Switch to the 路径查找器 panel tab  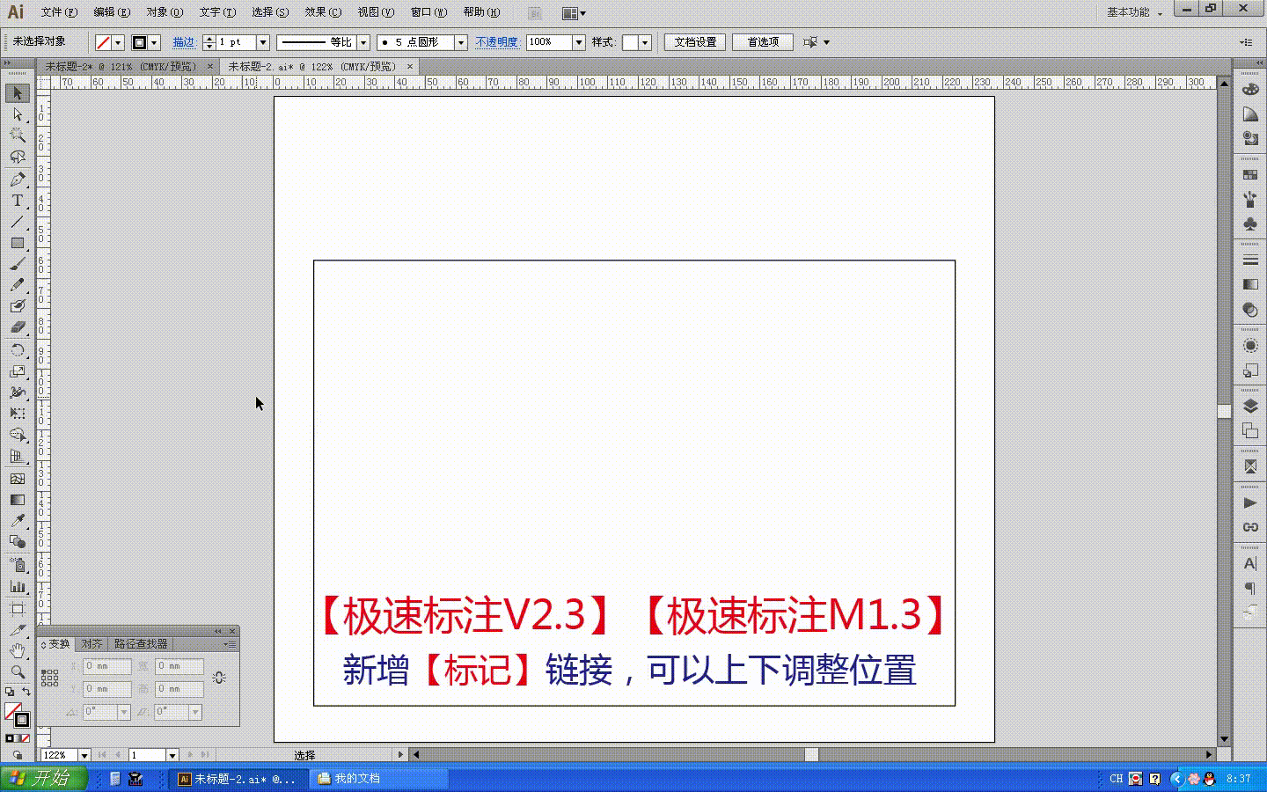click(141, 644)
